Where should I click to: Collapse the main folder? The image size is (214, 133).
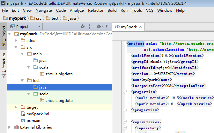coord(22,54)
